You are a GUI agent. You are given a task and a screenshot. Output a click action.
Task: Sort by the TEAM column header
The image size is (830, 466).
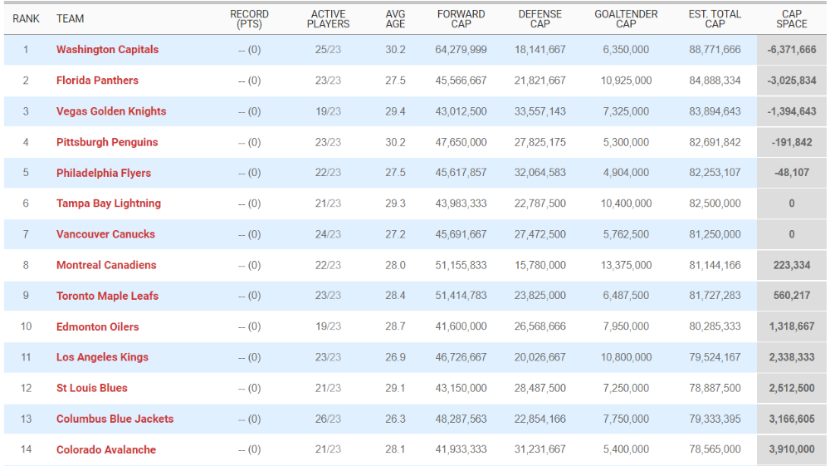pos(71,19)
